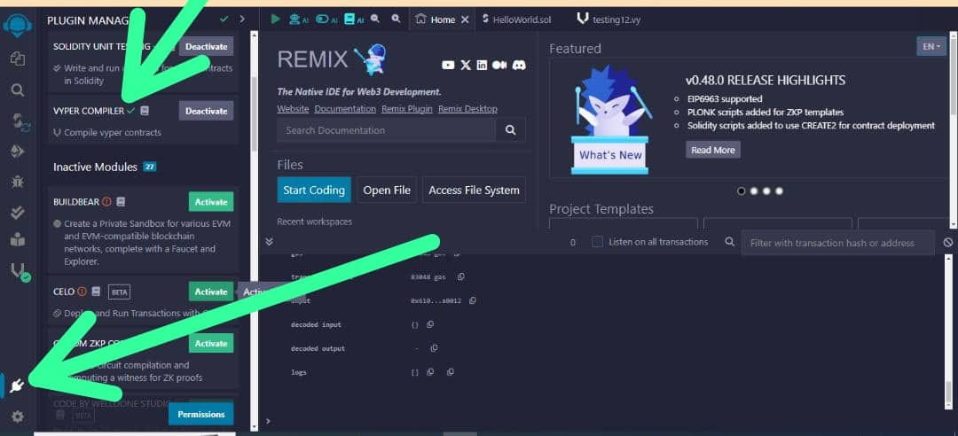Open the Remix Desktop link
The height and width of the screenshot is (436, 958).
click(467, 109)
